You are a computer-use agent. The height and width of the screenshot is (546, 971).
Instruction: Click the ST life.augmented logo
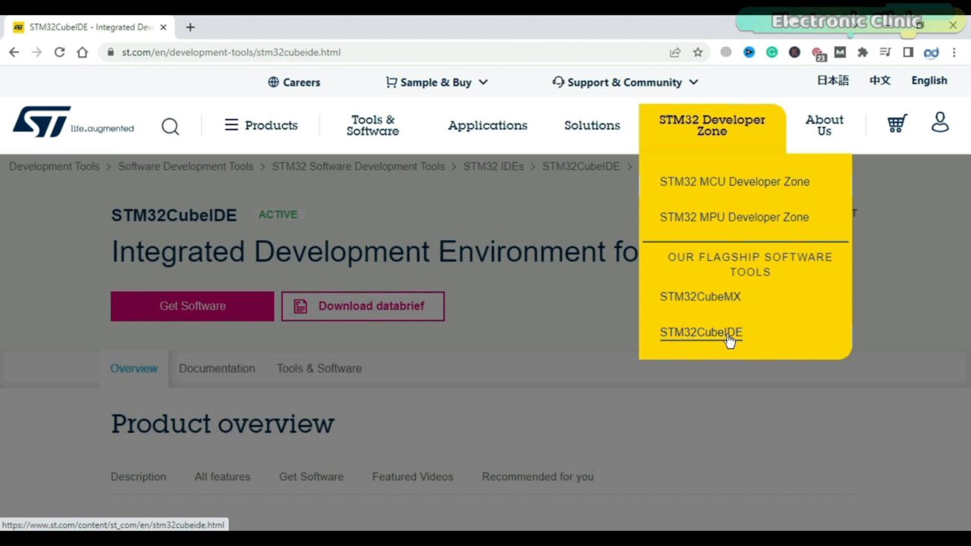[x=73, y=122]
